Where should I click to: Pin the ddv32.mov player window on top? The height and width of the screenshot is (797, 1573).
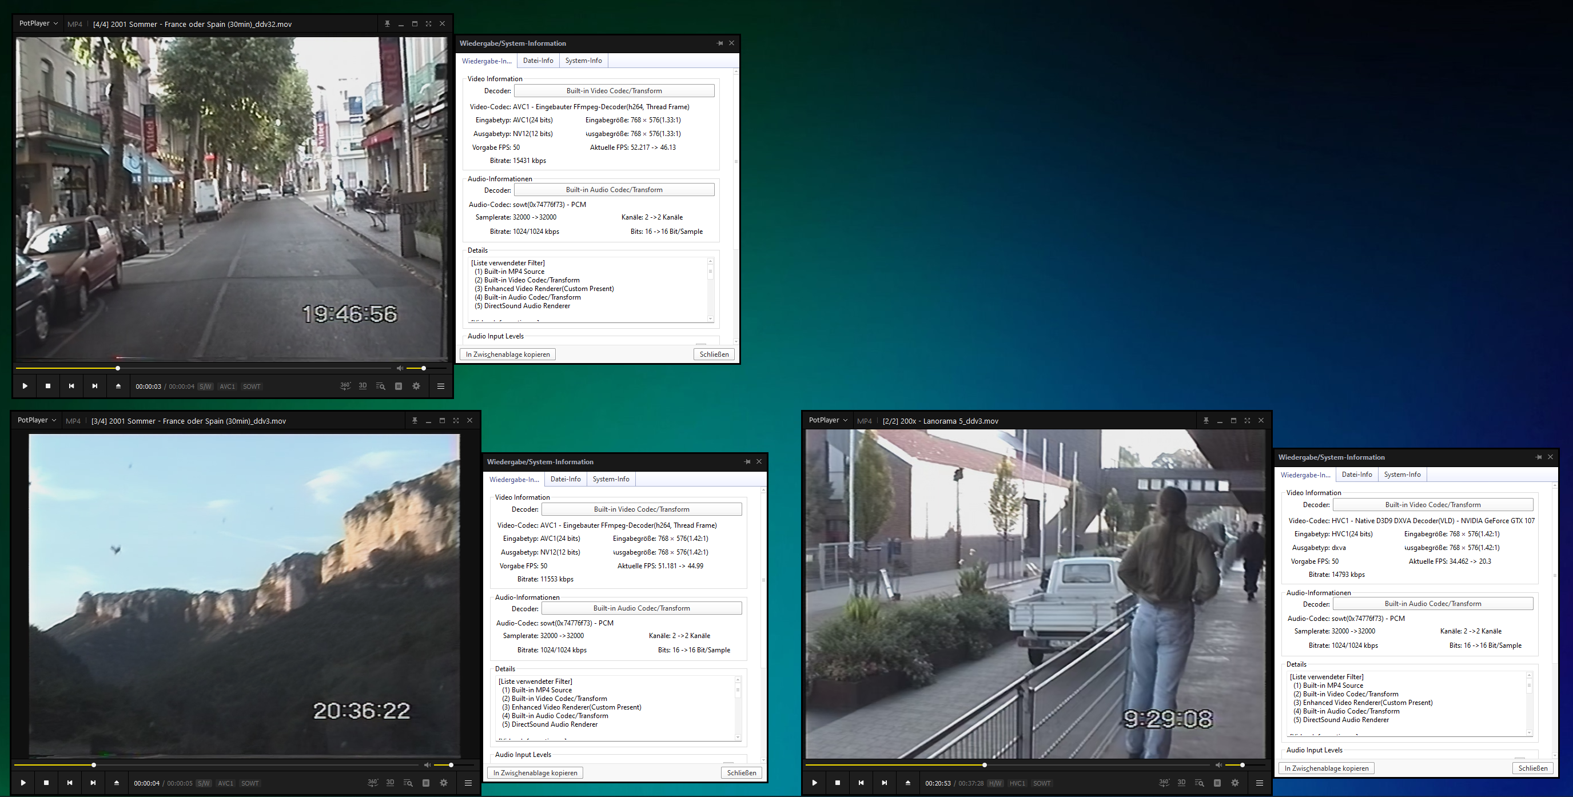coord(387,24)
